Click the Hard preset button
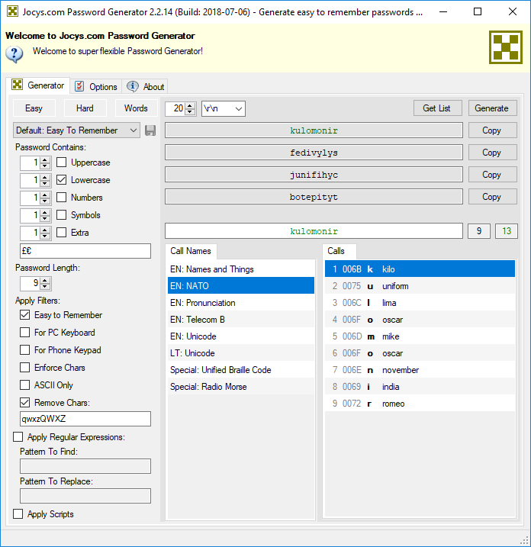 point(85,108)
